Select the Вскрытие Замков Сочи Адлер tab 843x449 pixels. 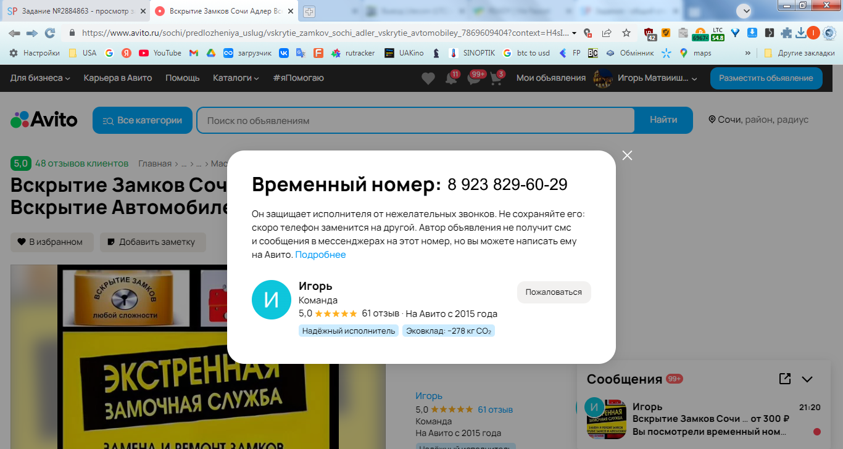(x=225, y=11)
